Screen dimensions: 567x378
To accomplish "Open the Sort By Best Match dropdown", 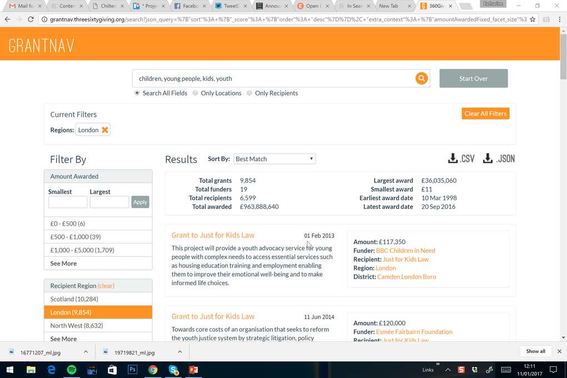I will [x=275, y=159].
